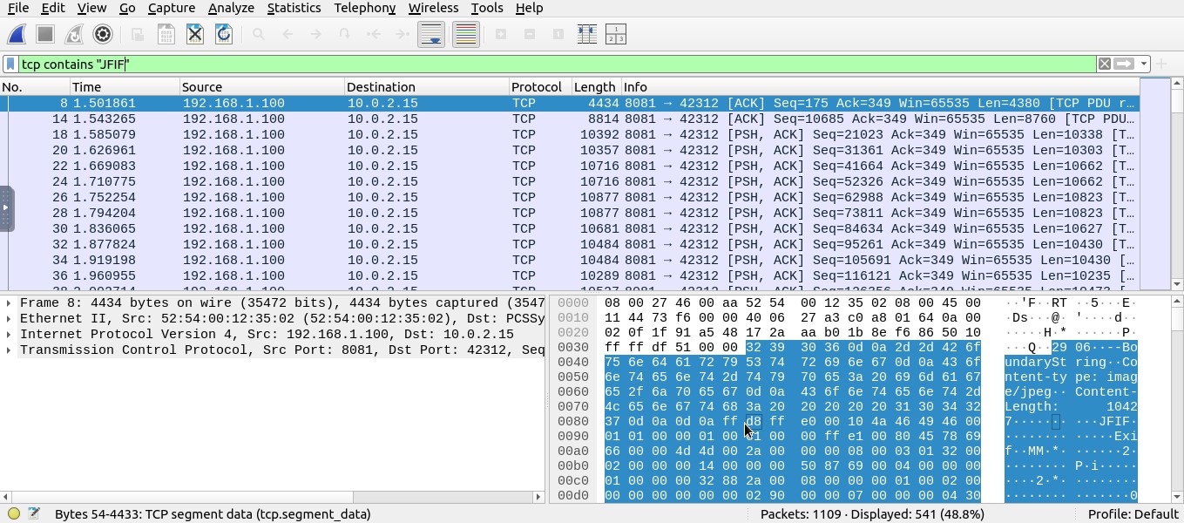Click Profile: Default in status bar
This screenshot has width=1184, height=523.
[1132, 514]
